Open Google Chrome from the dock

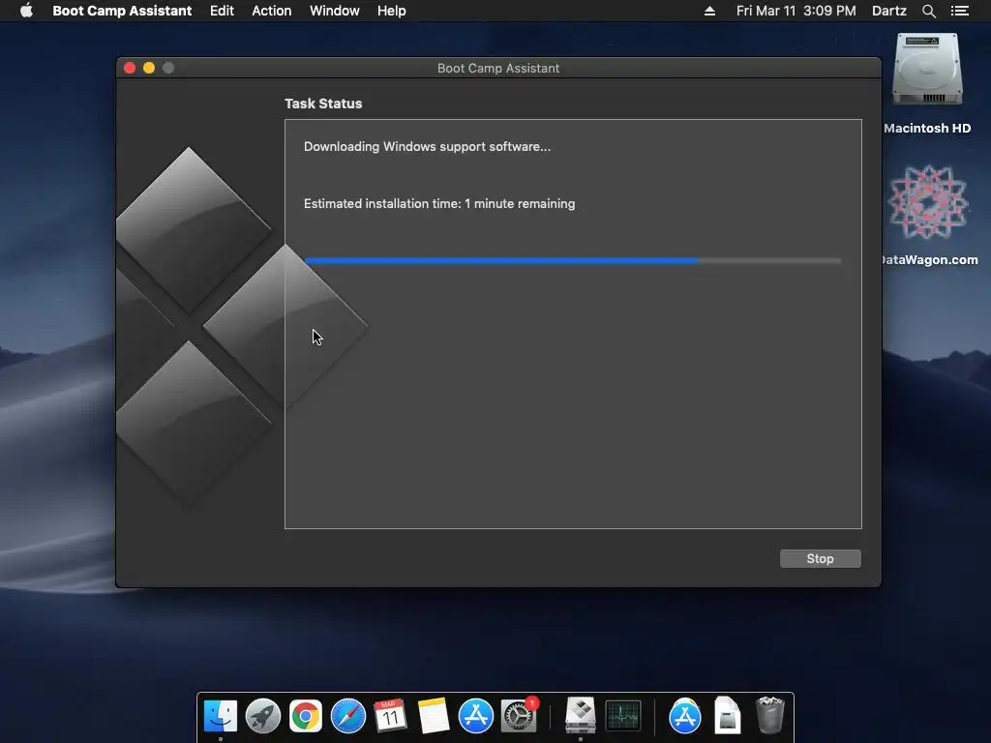point(305,716)
